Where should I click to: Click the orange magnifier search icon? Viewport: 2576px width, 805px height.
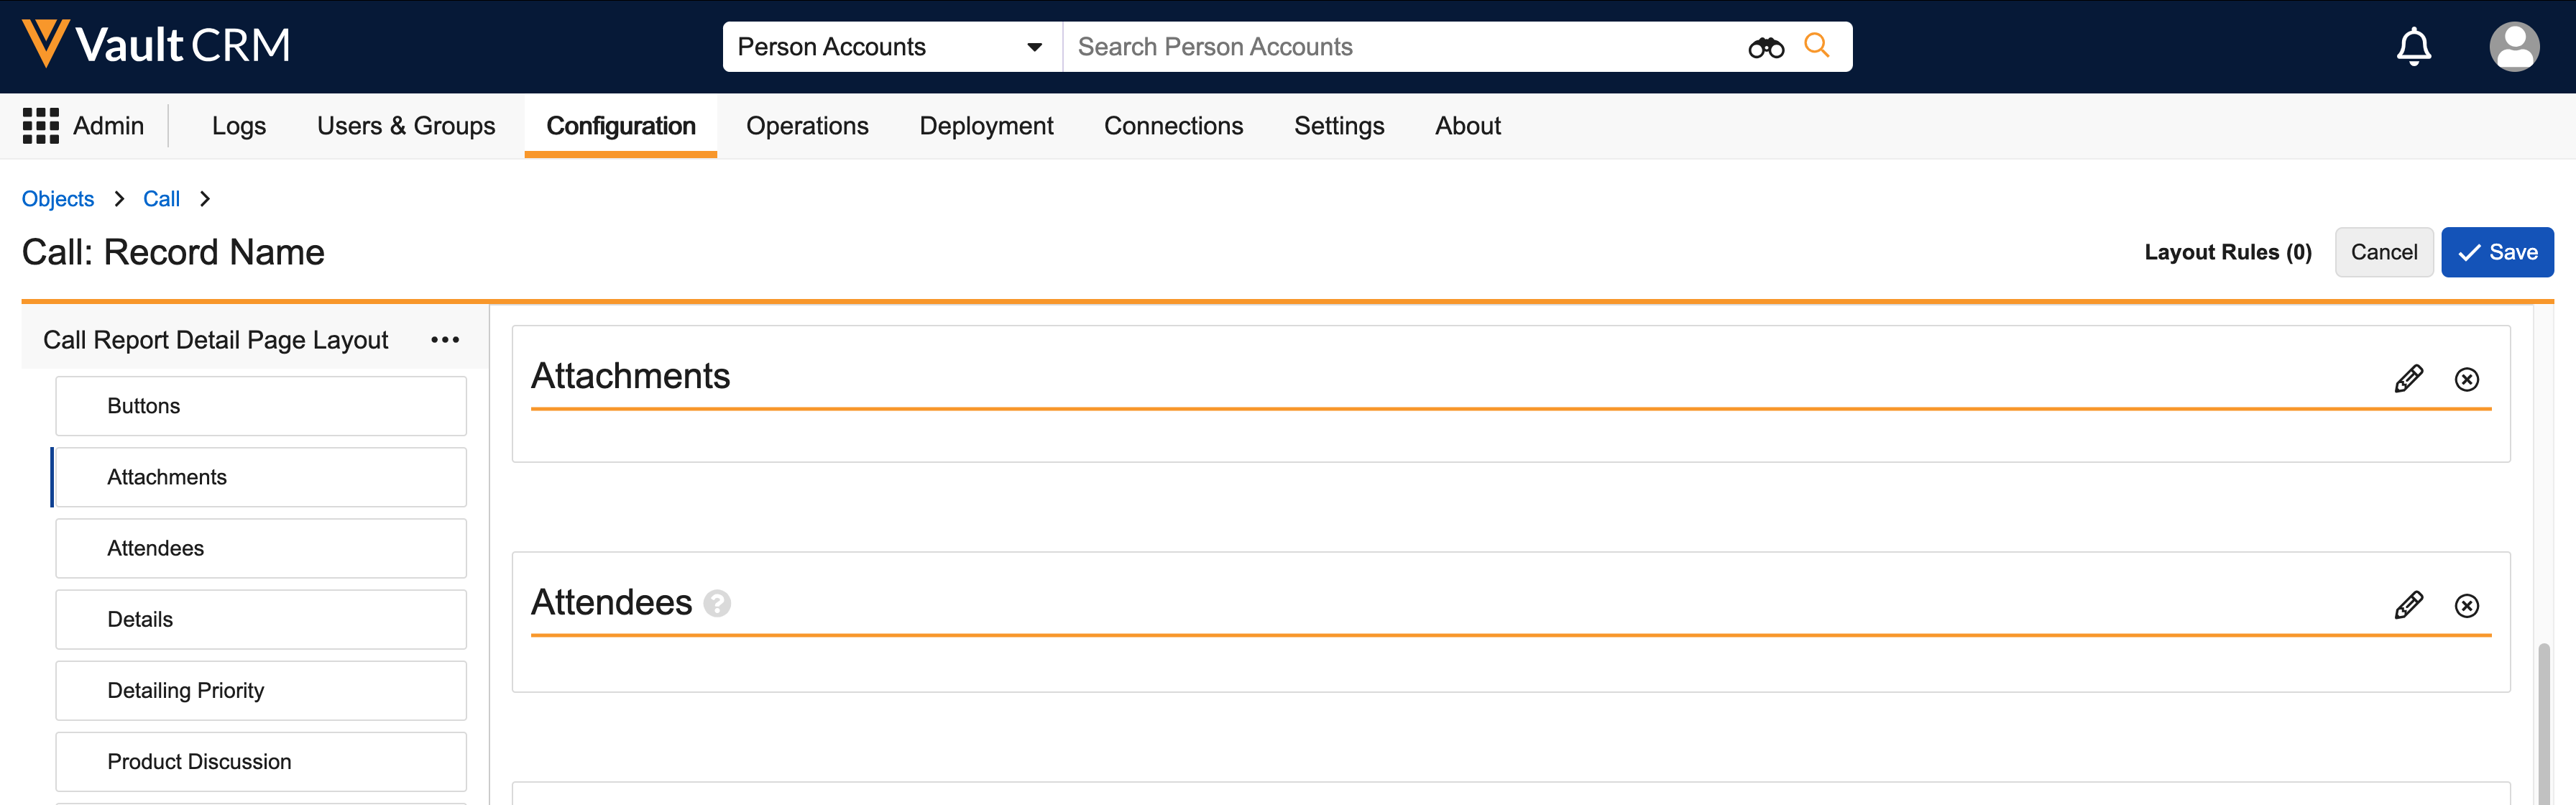pyautogui.click(x=1816, y=45)
